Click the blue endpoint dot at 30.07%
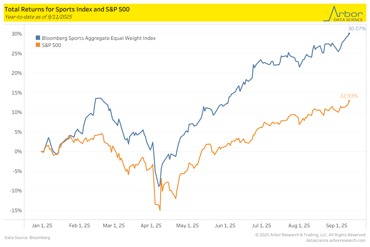This screenshot has width=370, height=247. (349, 34)
